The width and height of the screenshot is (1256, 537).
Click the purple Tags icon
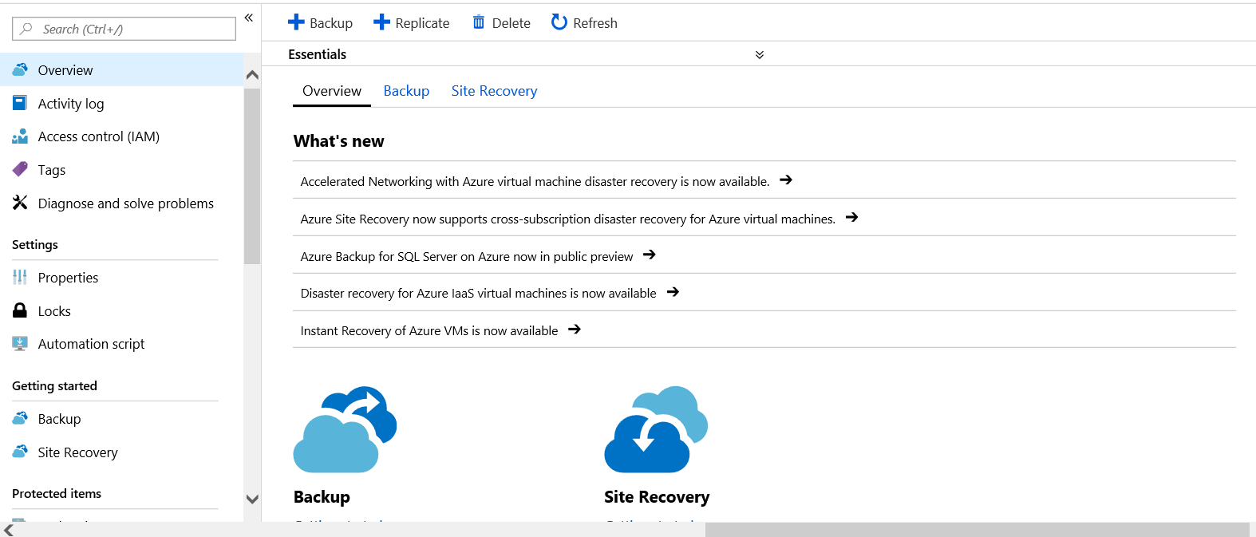click(x=20, y=169)
